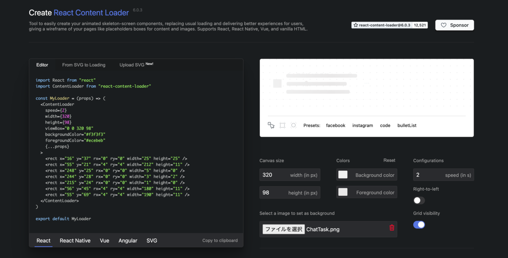Apply the instagram preset
This screenshot has width=508, height=258.
[363, 125]
